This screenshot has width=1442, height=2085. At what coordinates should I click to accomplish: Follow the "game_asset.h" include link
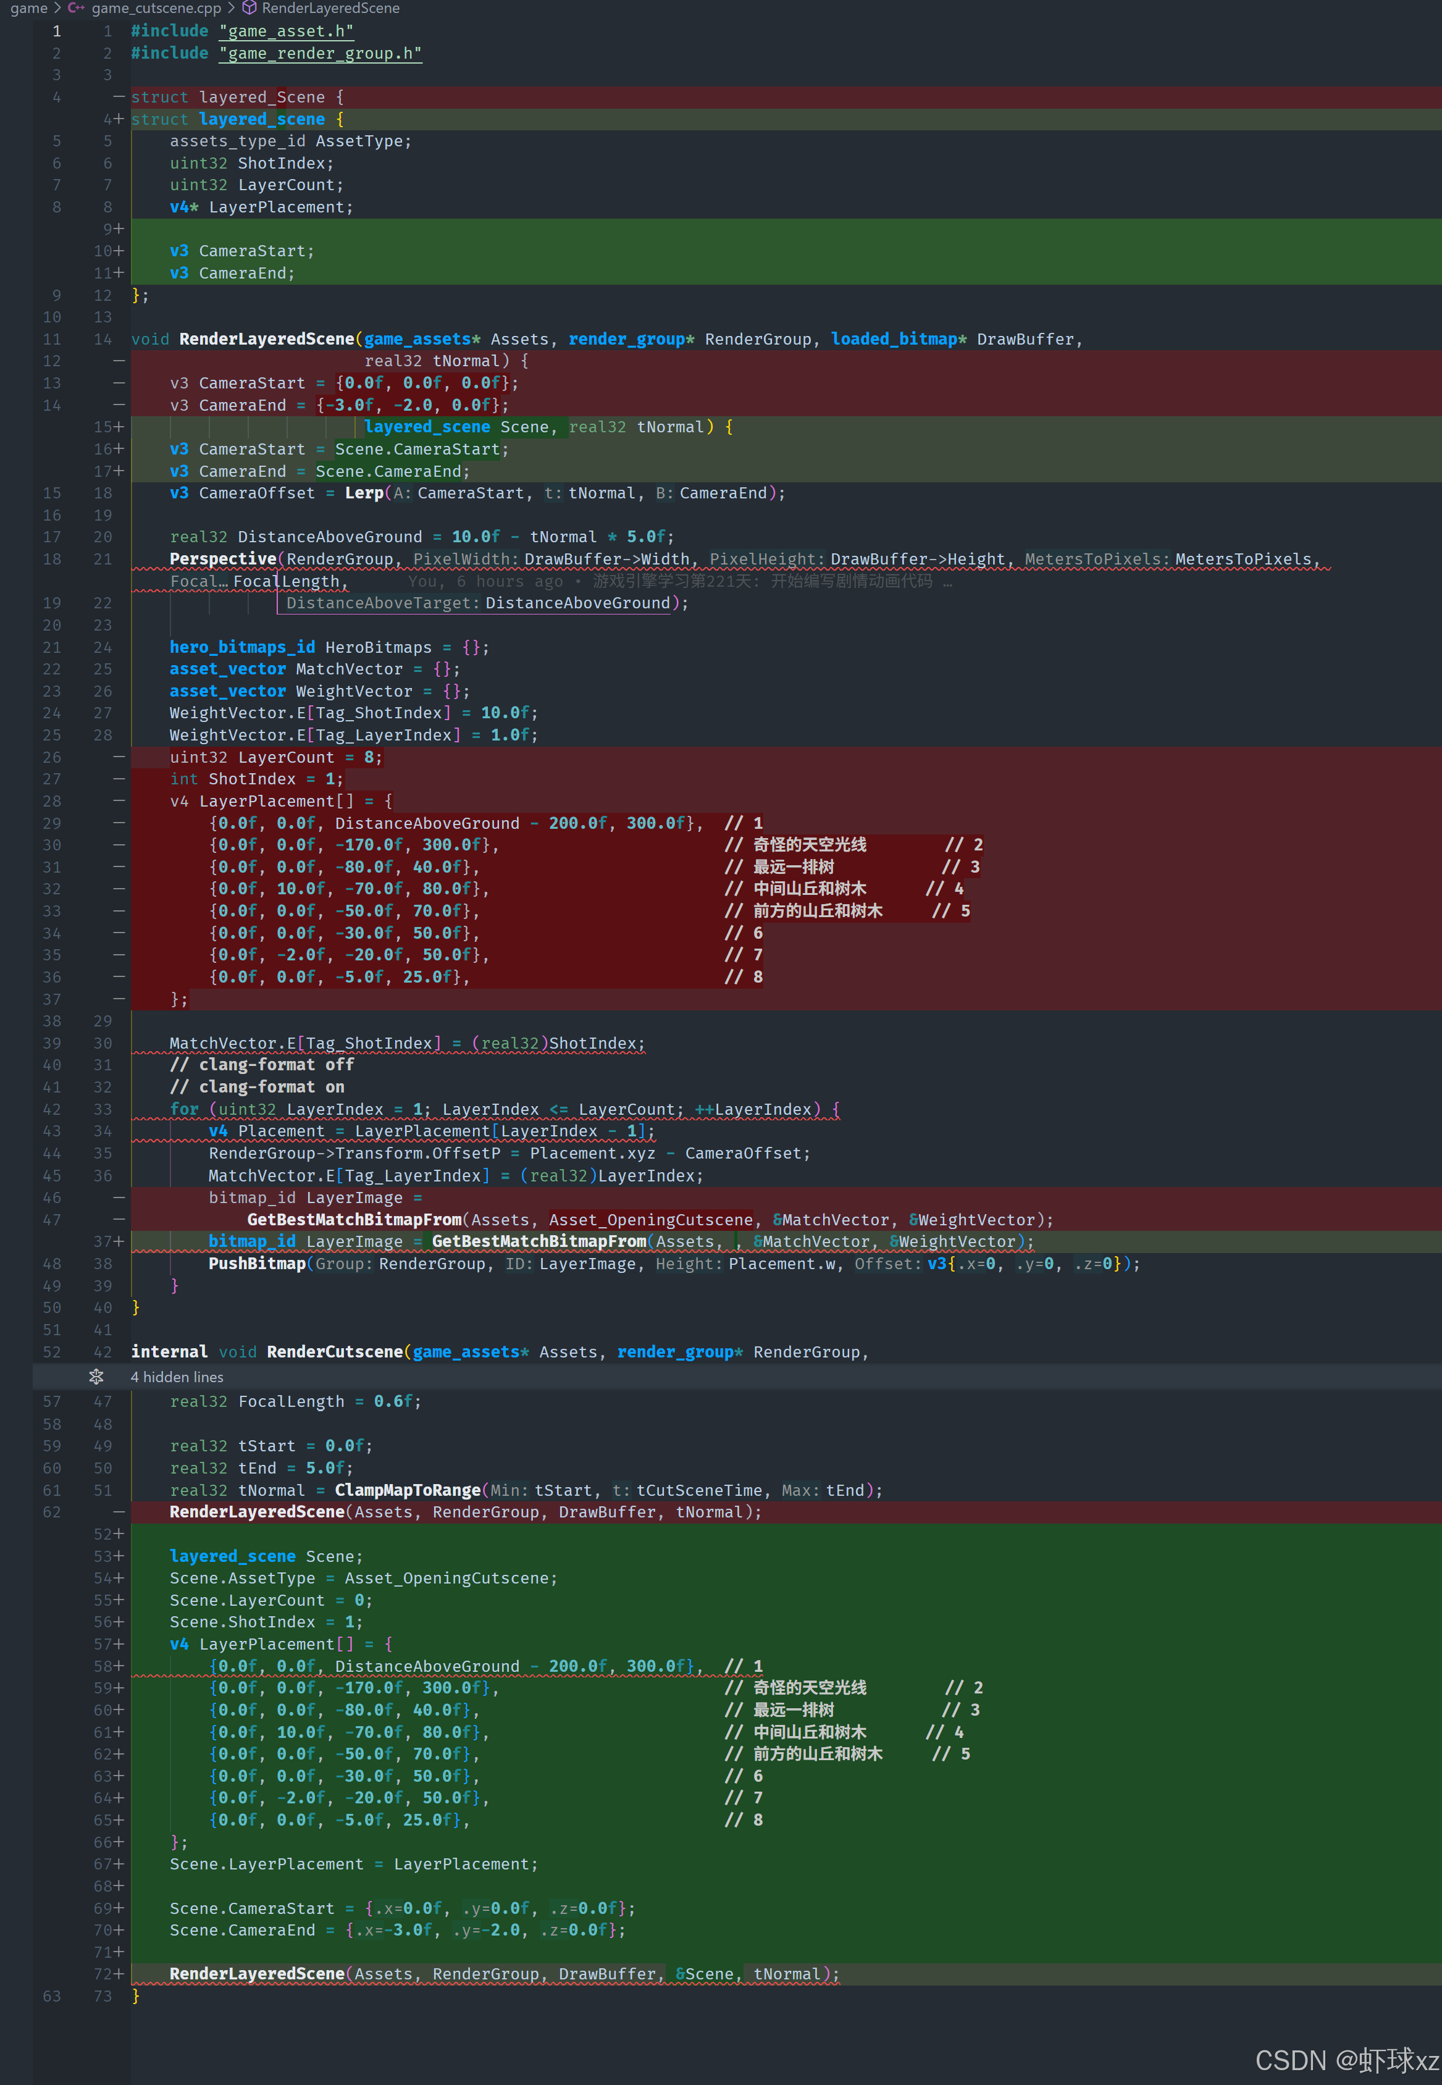tap(285, 31)
